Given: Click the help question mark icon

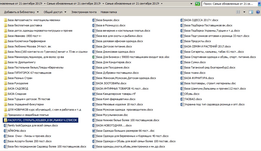Looking at the screenshot, I should pos(258,12).
